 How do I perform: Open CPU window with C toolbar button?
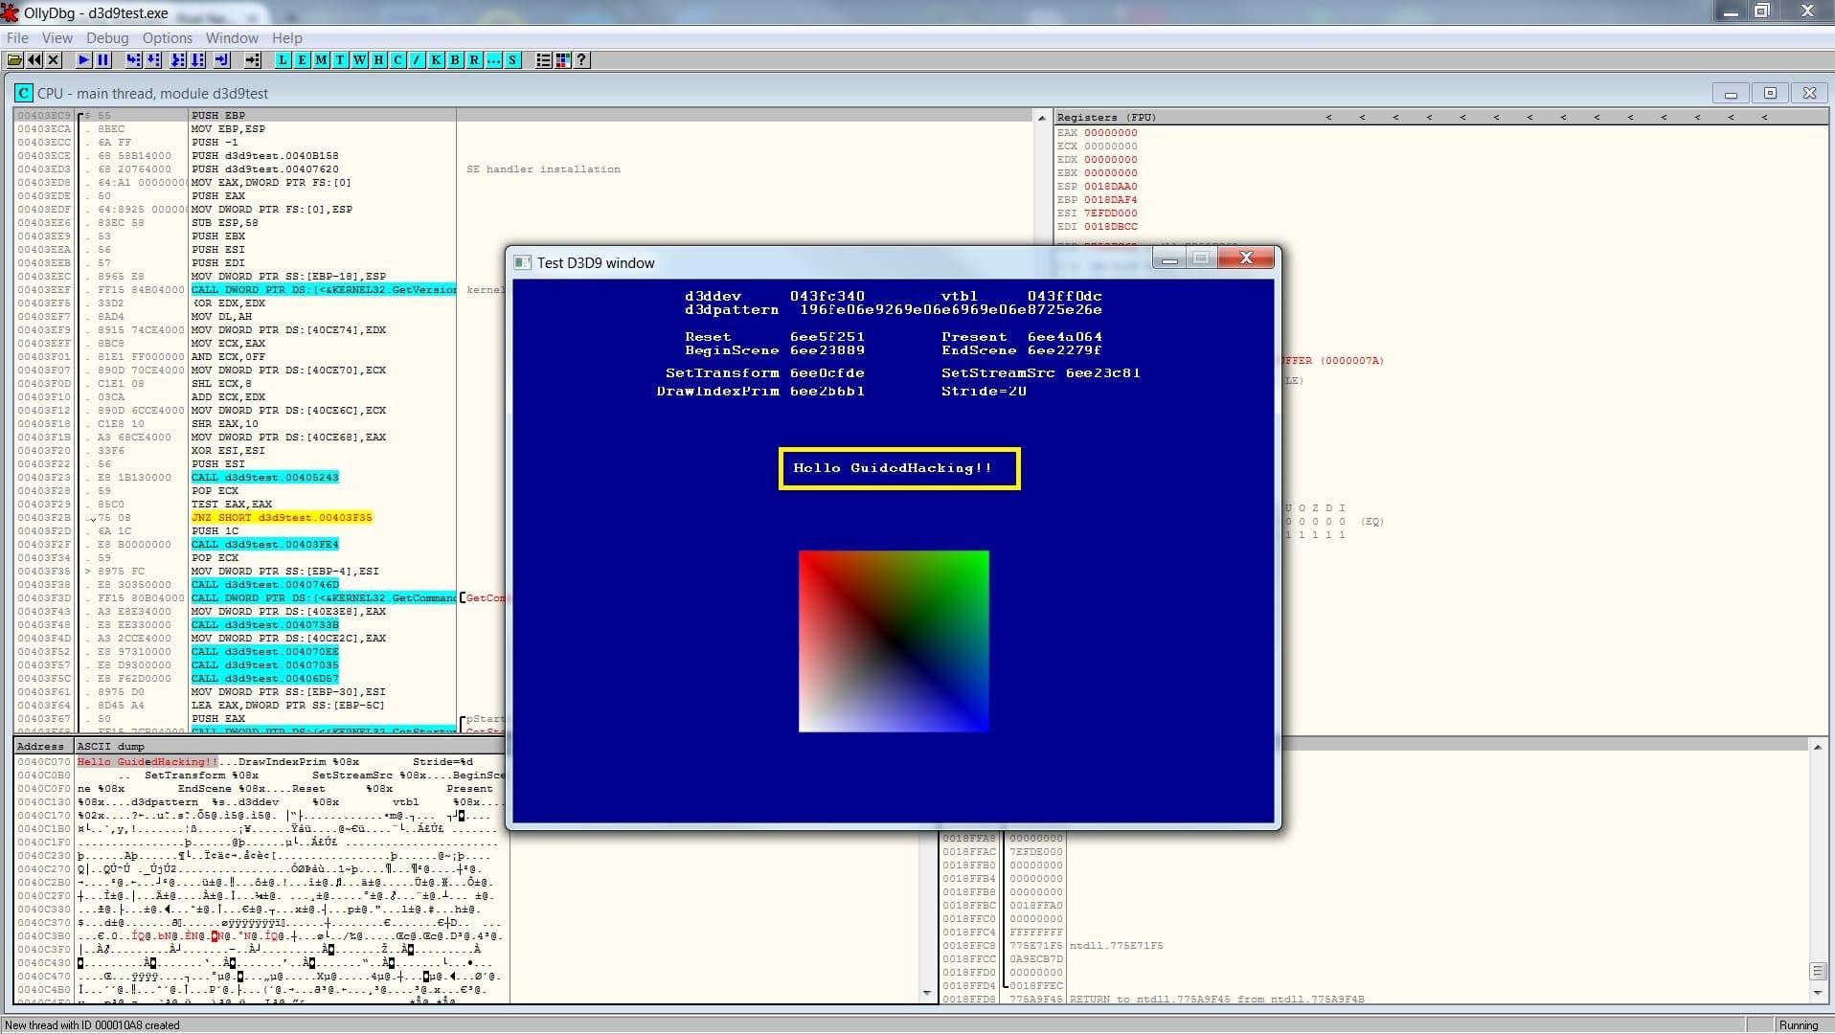(x=397, y=60)
